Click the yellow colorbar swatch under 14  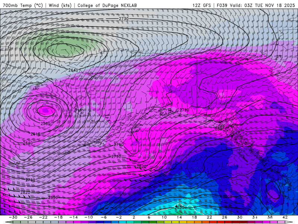[175, 222]
